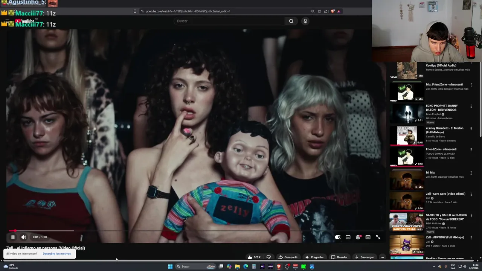The width and height of the screenshot is (482, 271).
Task: Play 'ECKO PROPHET, DANNY D'LEON - BIENVENIDOS'
Action: point(406,113)
